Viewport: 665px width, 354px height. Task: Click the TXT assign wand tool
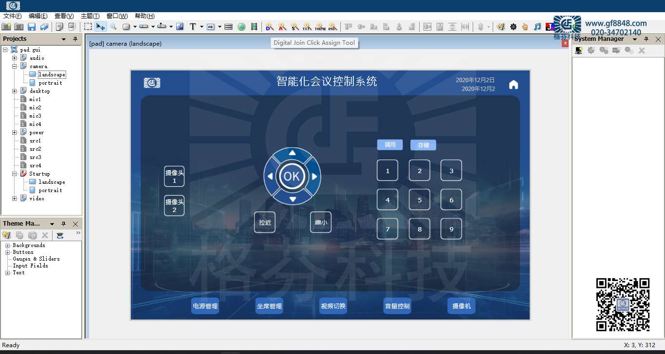[307, 27]
